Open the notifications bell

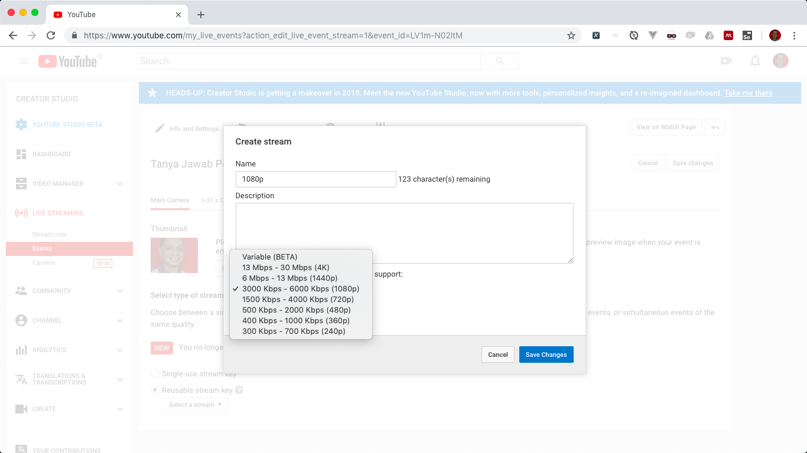755,61
